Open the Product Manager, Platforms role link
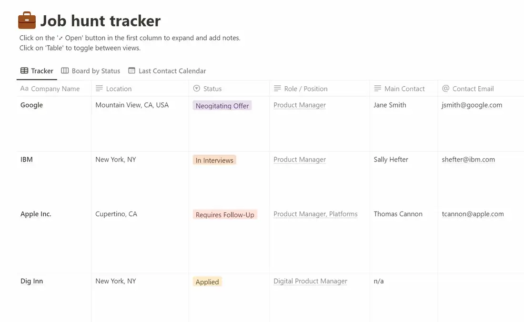 315,214
